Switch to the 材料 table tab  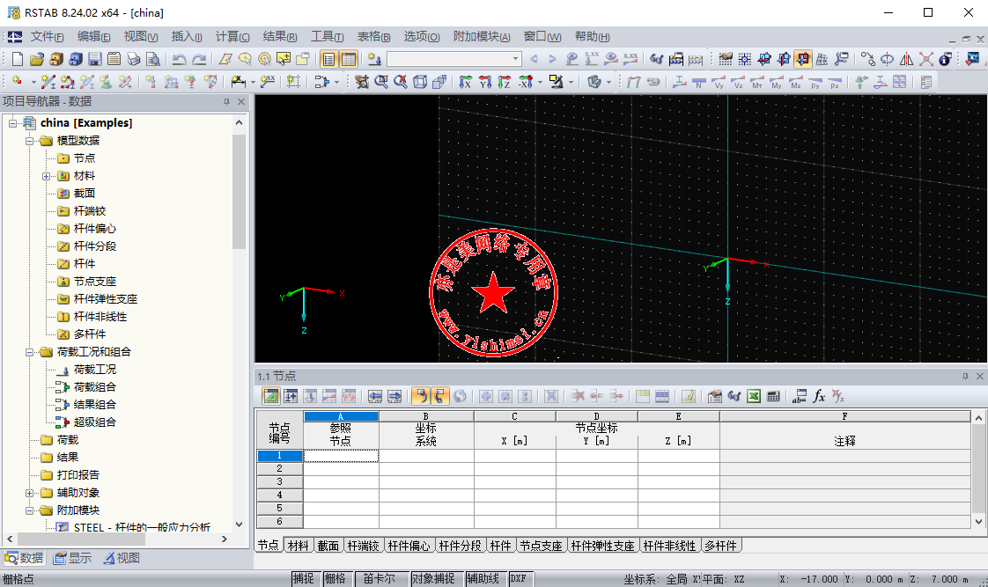tap(298, 546)
